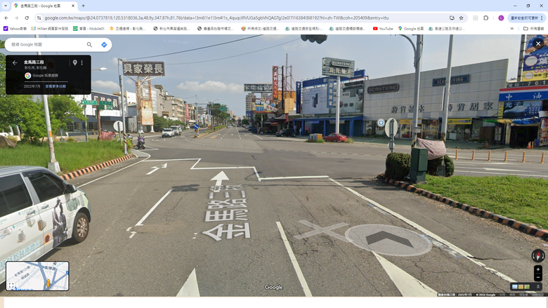Open the minimap thumbnail
The width and height of the screenshot is (548, 308).
coord(37,276)
